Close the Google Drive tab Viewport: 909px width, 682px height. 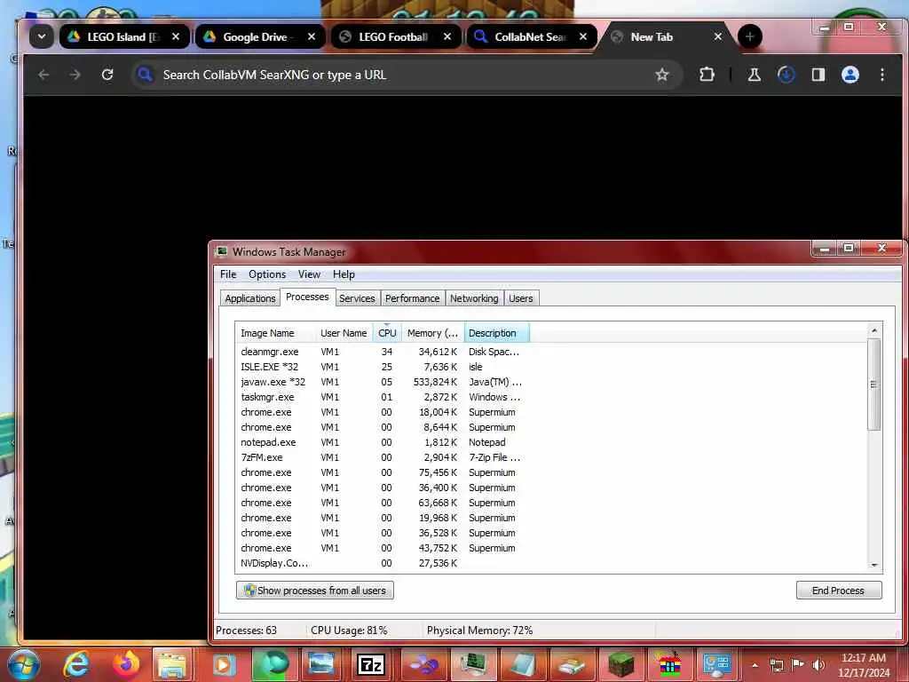click(312, 36)
